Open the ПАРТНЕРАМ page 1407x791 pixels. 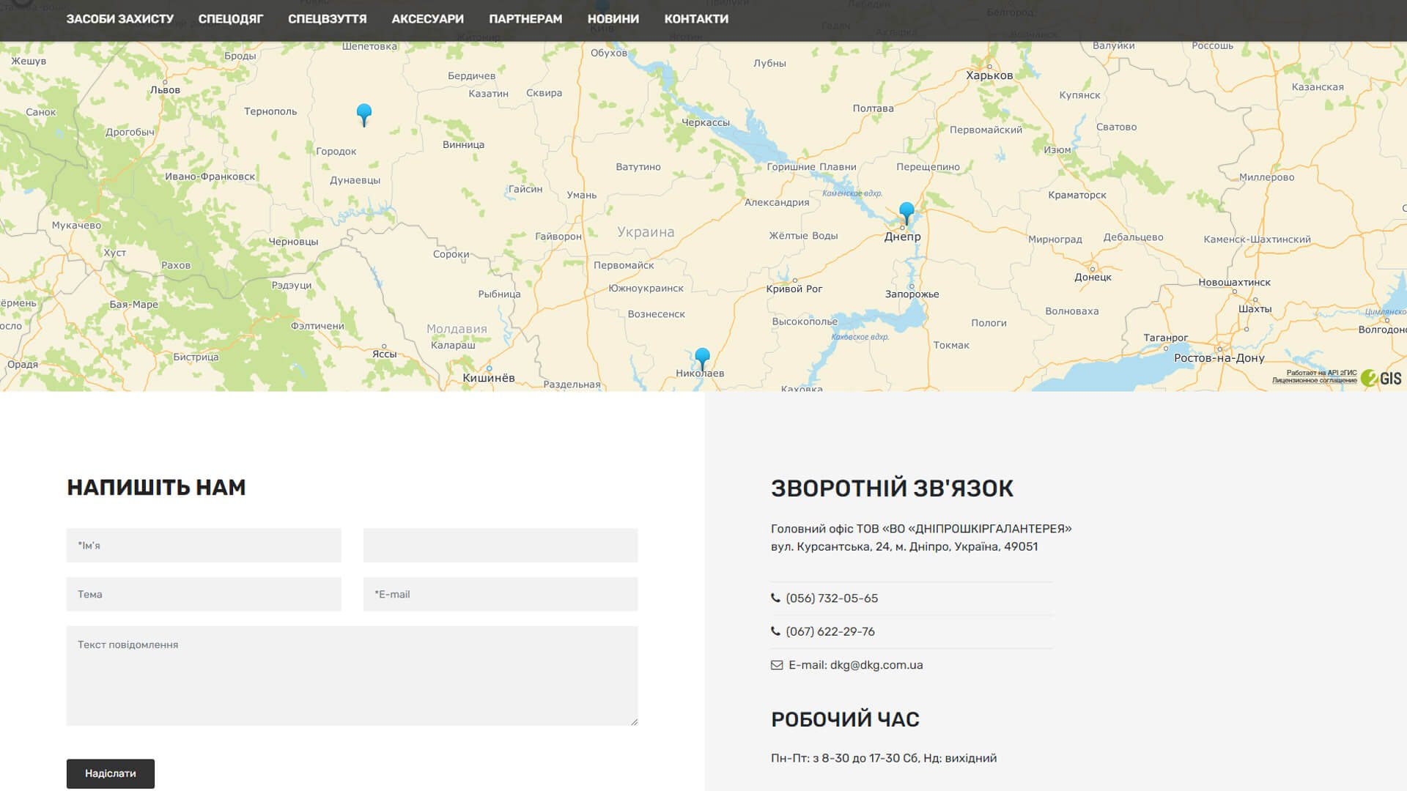(525, 19)
